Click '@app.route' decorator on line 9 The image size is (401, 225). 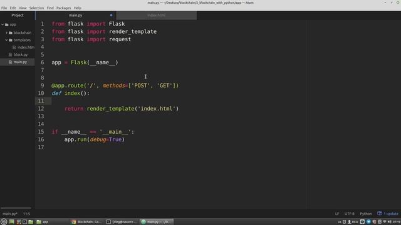(68, 86)
